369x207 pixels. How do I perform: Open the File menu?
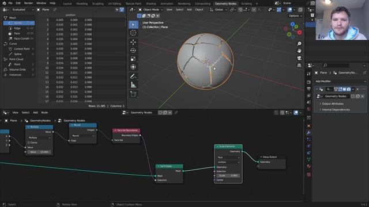[10, 3]
